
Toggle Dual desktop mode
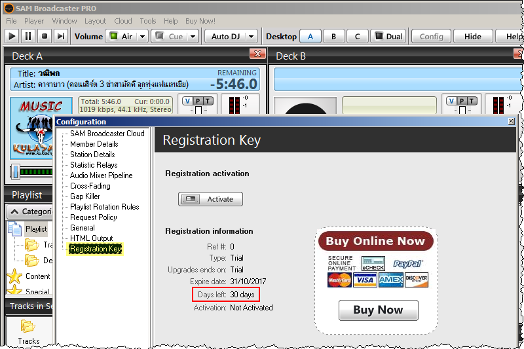(388, 36)
